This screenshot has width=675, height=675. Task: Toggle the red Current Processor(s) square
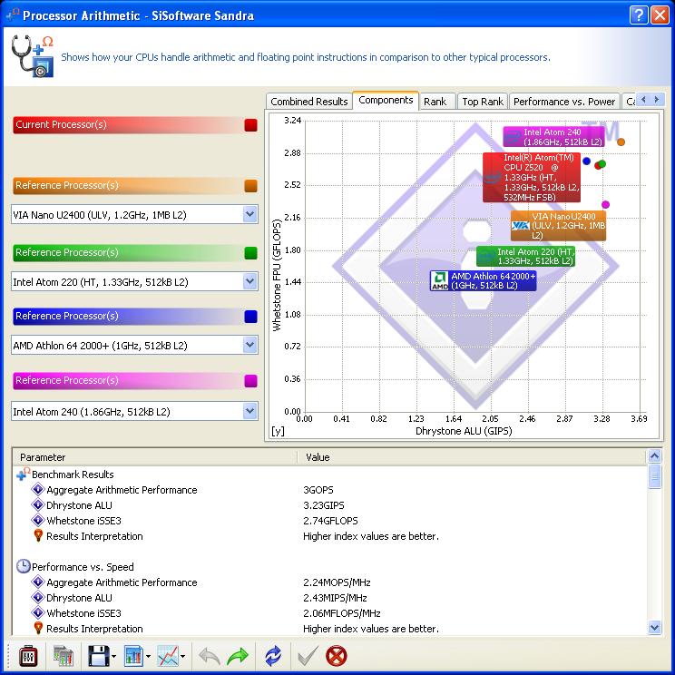pyautogui.click(x=250, y=125)
